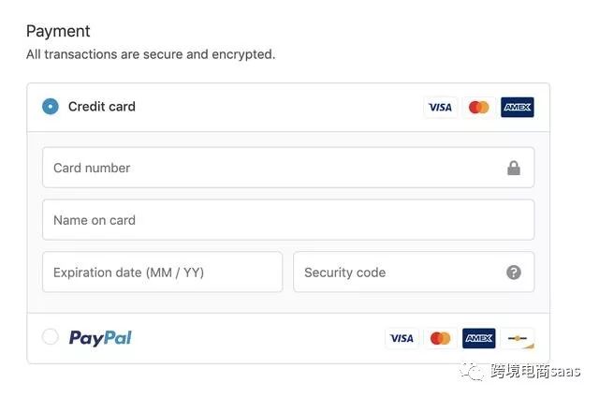The height and width of the screenshot is (398, 599).
Task: Click the PayPal logo
Action: click(100, 338)
